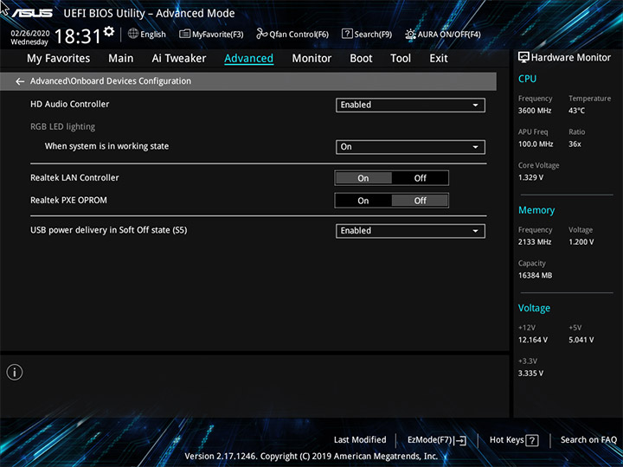This screenshot has width=623, height=467.
Task: Click the +3.3V value 3.335 V
Action: tap(530, 374)
